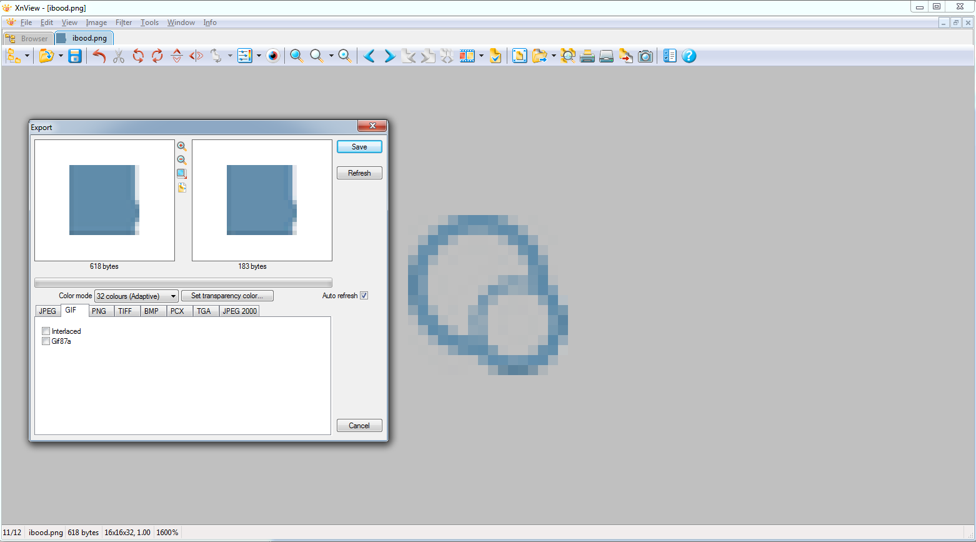Zoom out the Export preview
The image size is (976, 542).
coord(182,160)
